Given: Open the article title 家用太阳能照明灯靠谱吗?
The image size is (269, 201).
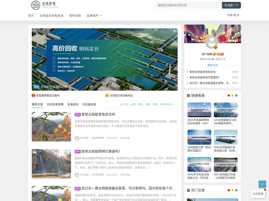Looking at the screenshot, I should 101,151.
